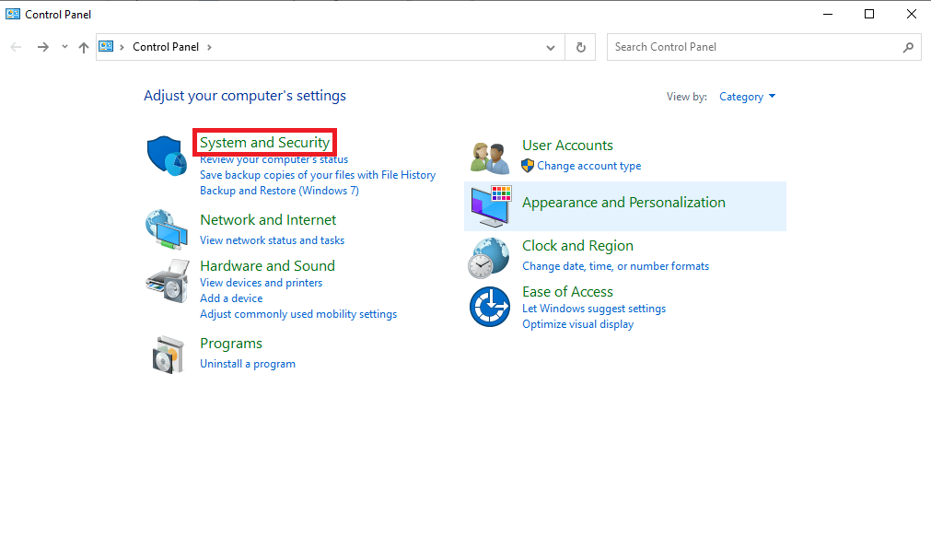Refresh the Control Panel view
The height and width of the screenshot is (537, 931).
point(581,47)
